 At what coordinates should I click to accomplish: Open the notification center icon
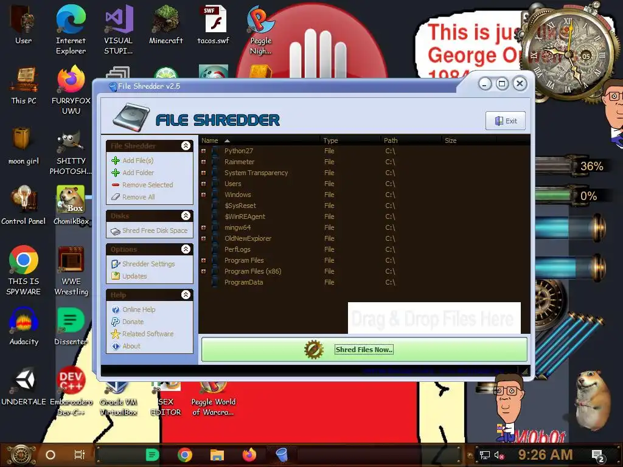click(x=597, y=455)
